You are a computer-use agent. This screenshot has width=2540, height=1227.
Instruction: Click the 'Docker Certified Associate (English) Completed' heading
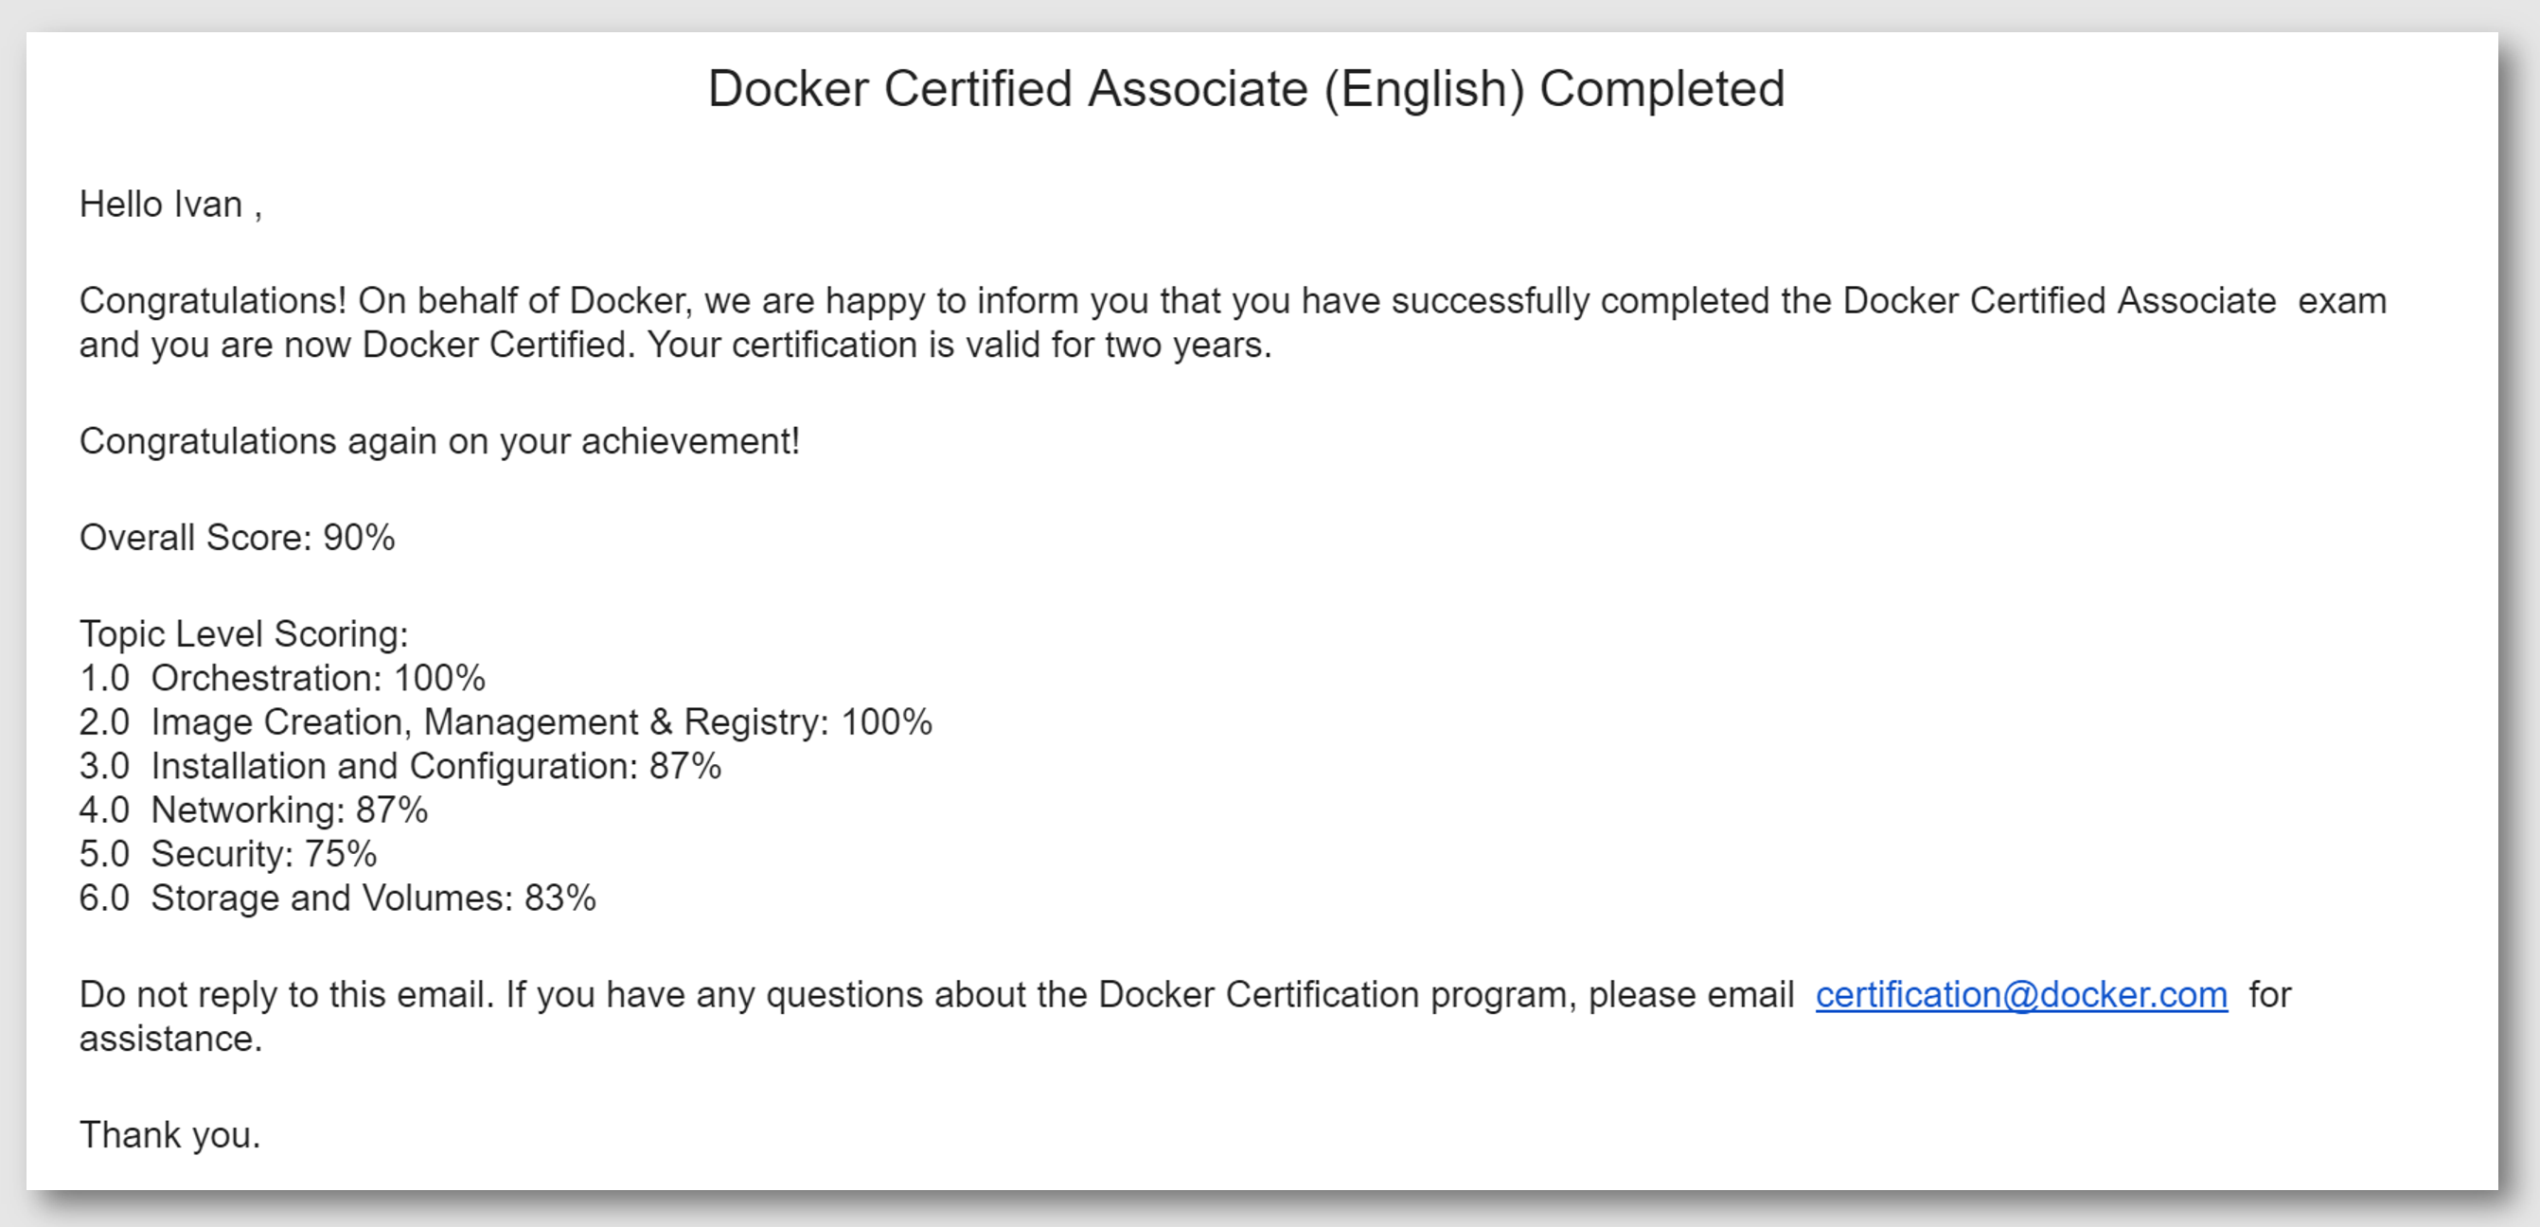coord(1245,89)
